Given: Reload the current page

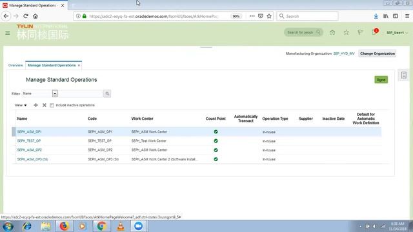Looking at the screenshot, I should 26,16.
